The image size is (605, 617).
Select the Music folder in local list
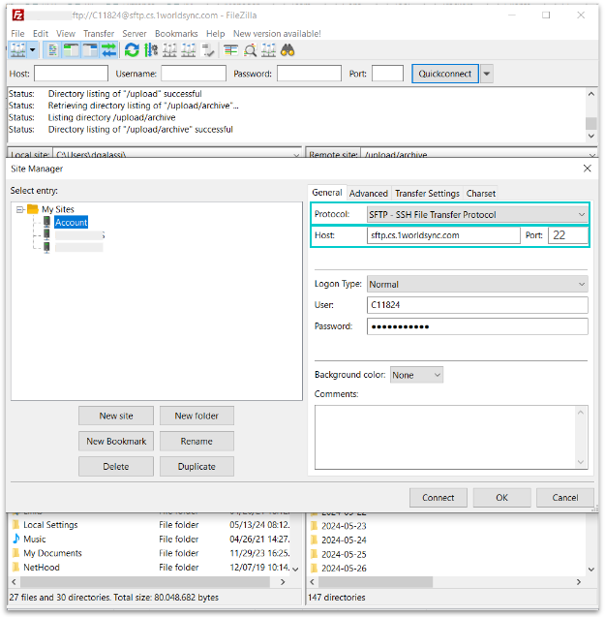35,540
